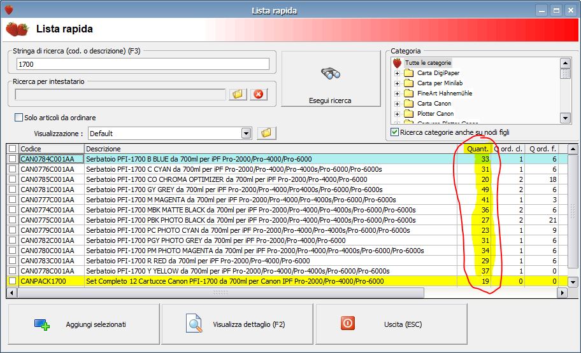581x353 pixels.
Task: Select row CAN0779C001AA PC PHOTO CYAN
Action: (287, 230)
